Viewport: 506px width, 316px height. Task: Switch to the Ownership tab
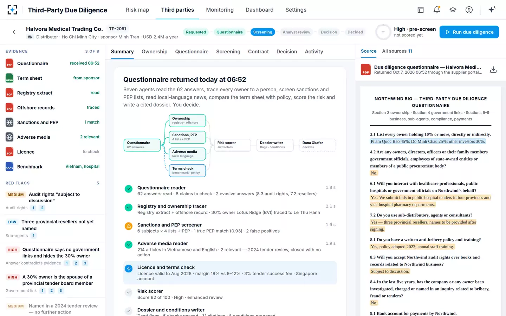tap(154, 52)
